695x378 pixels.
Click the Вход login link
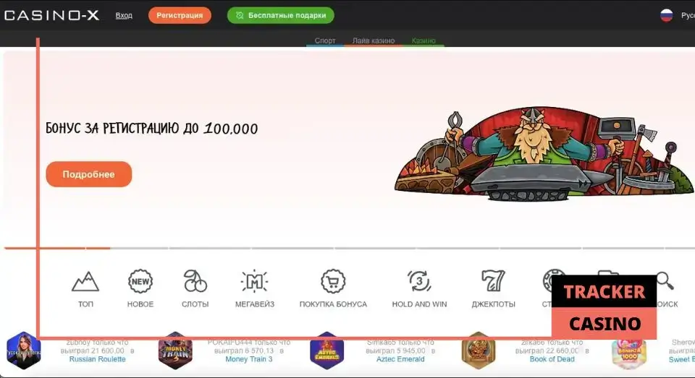click(124, 15)
